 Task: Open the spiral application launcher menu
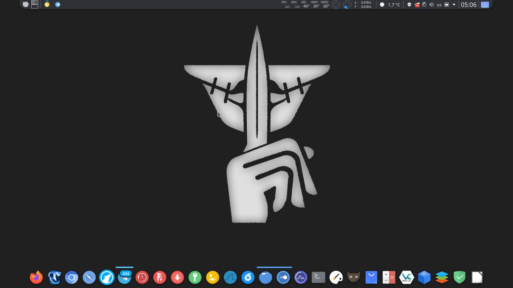[26, 4]
